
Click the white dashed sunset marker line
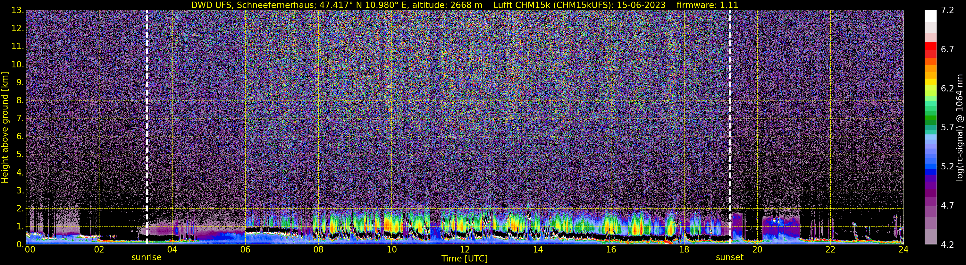click(x=730, y=127)
